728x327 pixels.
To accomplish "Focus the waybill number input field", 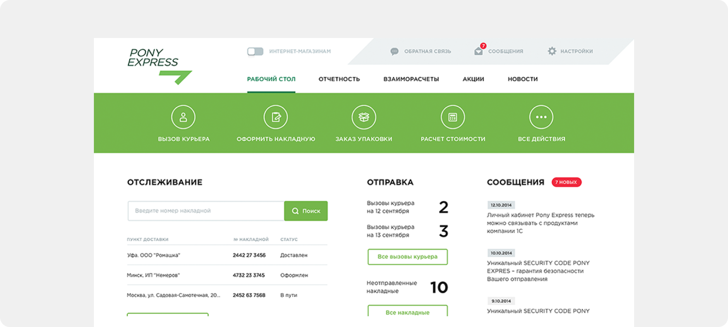I will (206, 211).
